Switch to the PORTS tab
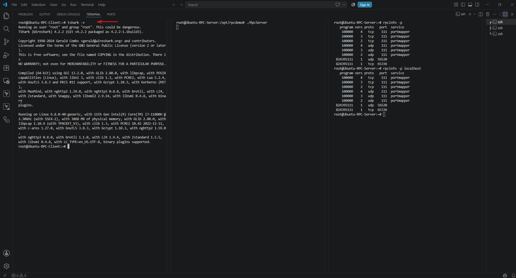The image size is (516, 278). 111,14
